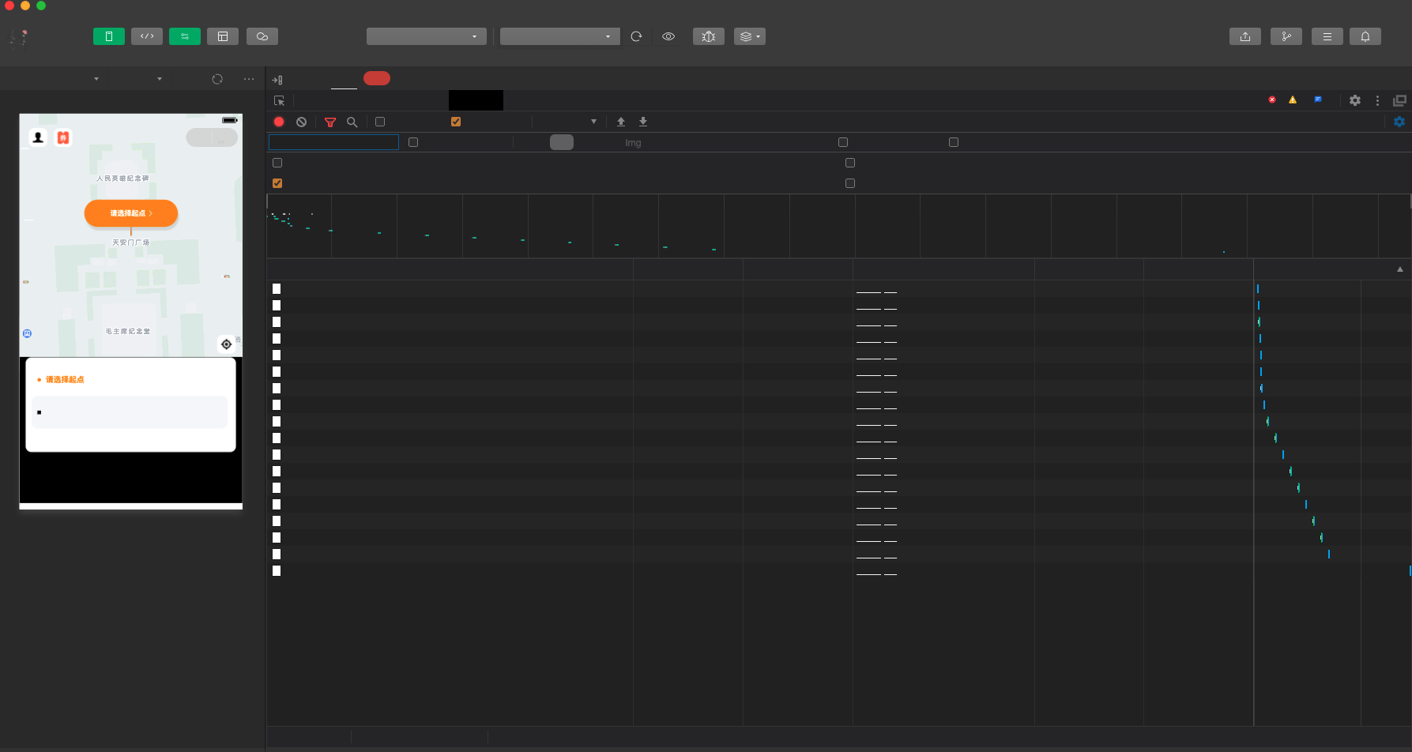Click the project avatar in the top toolbar
Viewport: 1412px width, 752px height.
tap(19, 37)
